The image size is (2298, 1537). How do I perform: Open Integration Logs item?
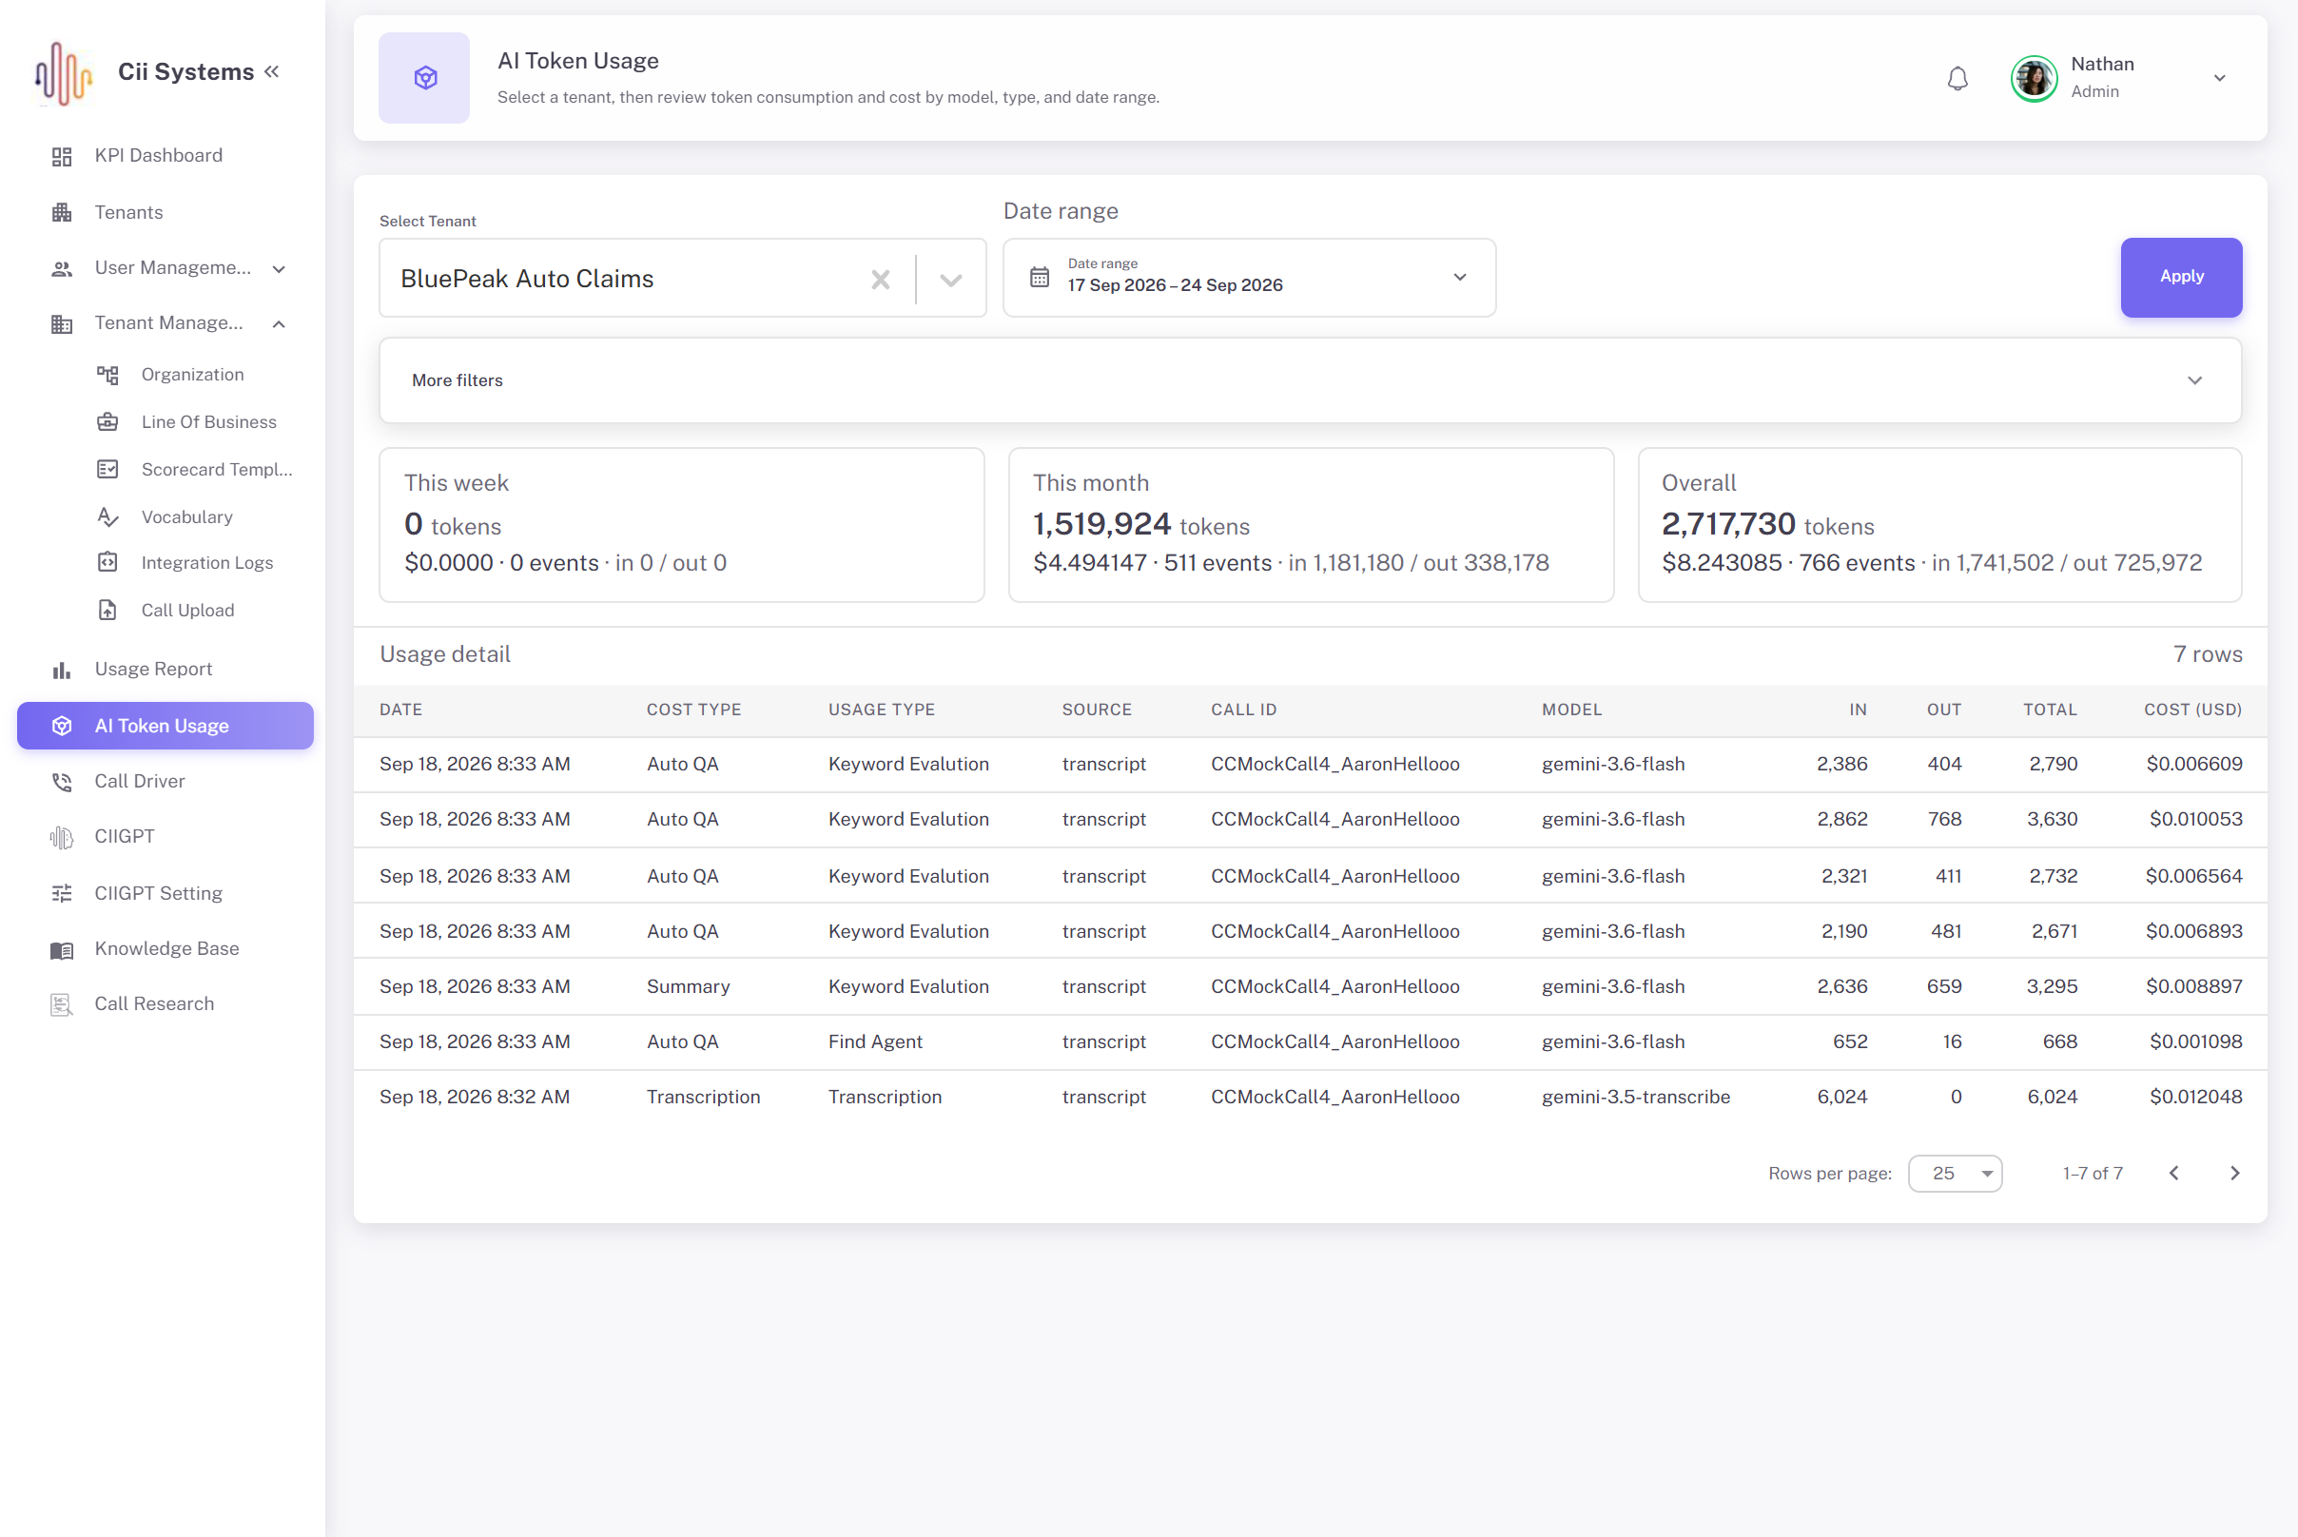[206, 563]
